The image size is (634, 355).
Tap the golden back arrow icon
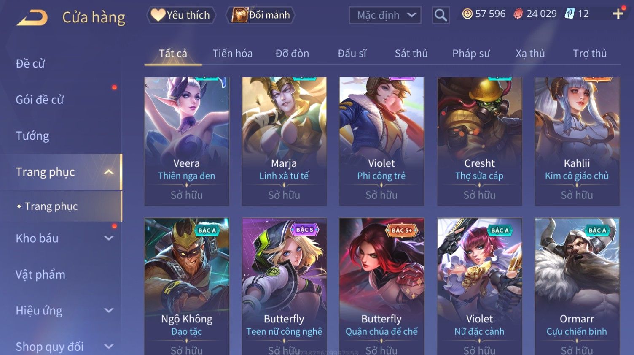click(x=32, y=18)
